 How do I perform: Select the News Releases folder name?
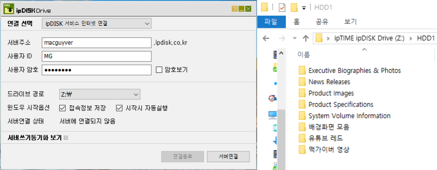click(x=329, y=82)
